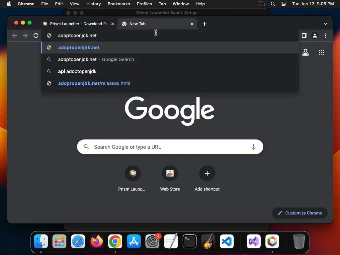Close the Prism Launcher download tab
This screenshot has height=255, width=340.
(x=113, y=24)
